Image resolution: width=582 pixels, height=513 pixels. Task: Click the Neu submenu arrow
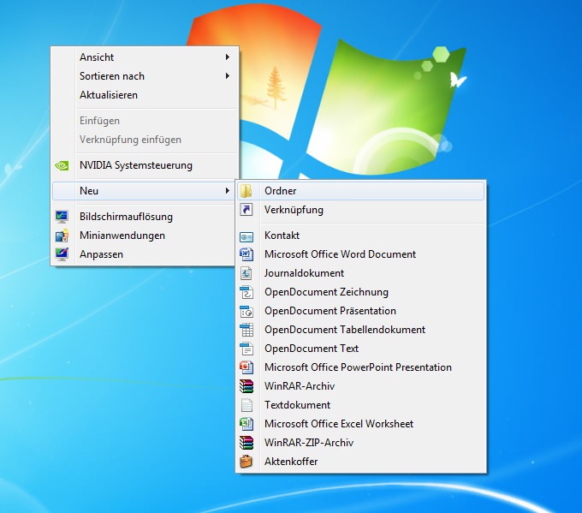click(228, 191)
